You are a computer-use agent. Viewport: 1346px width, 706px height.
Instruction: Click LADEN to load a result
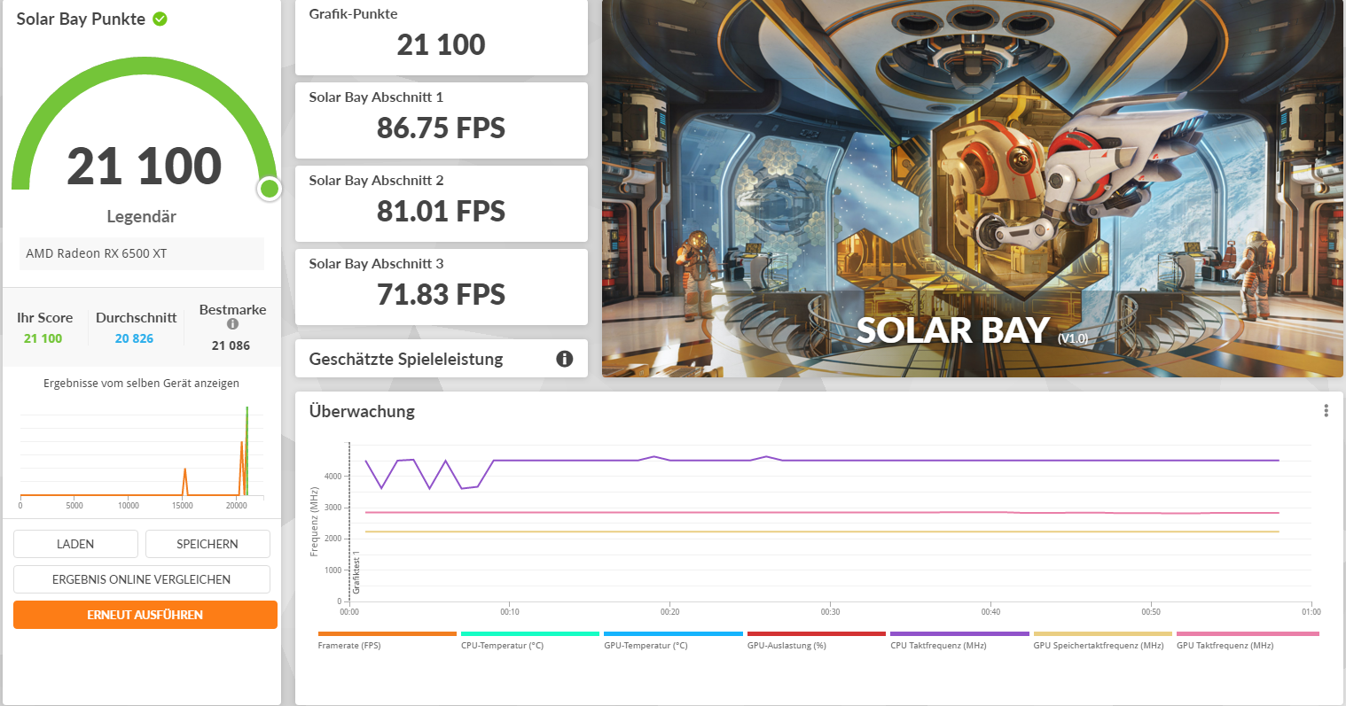coord(74,543)
